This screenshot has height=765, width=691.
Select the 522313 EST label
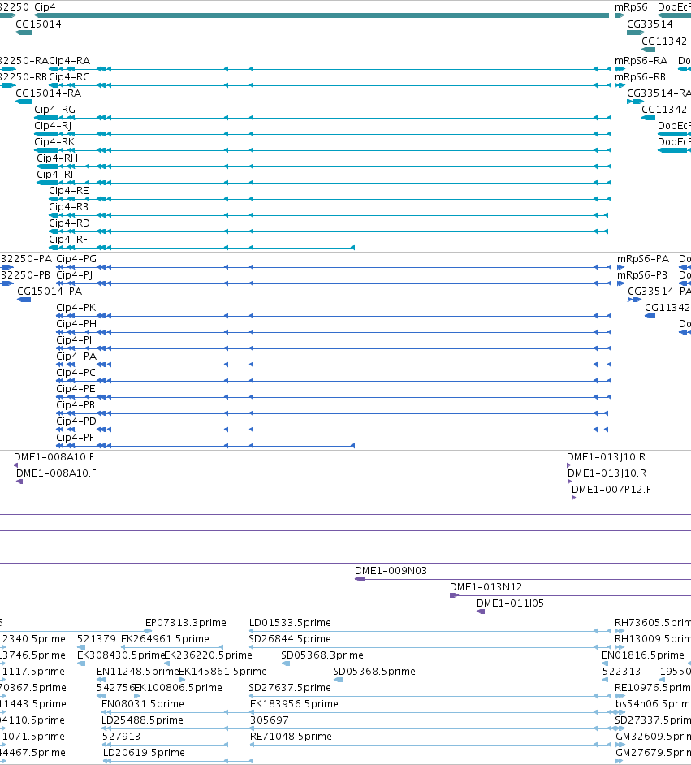pos(621,672)
